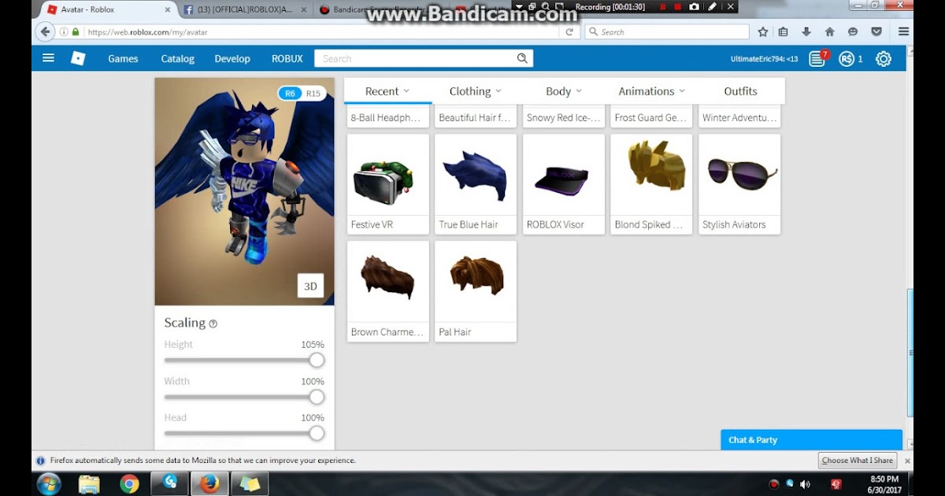Expand the Body category dropdown
This screenshot has height=496, width=945.
click(564, 91)
